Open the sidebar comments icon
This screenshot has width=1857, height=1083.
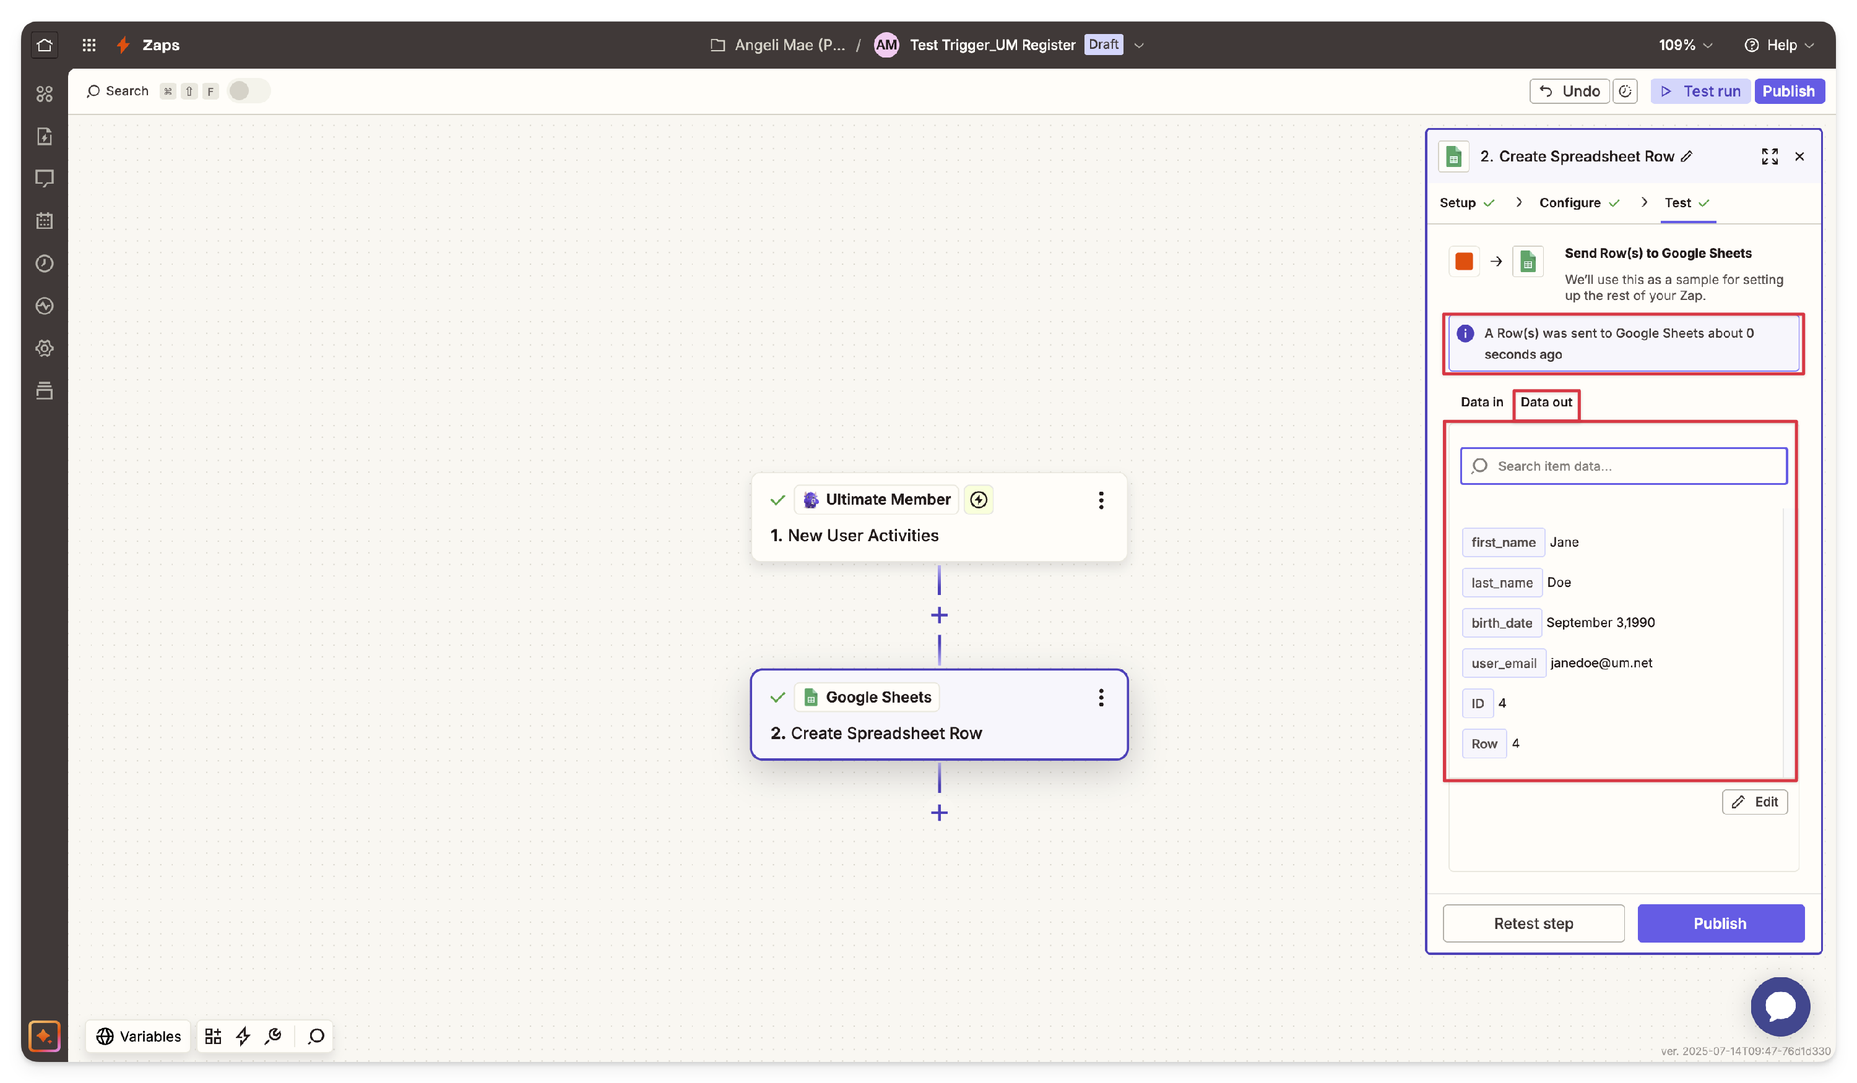pos(44,178)
